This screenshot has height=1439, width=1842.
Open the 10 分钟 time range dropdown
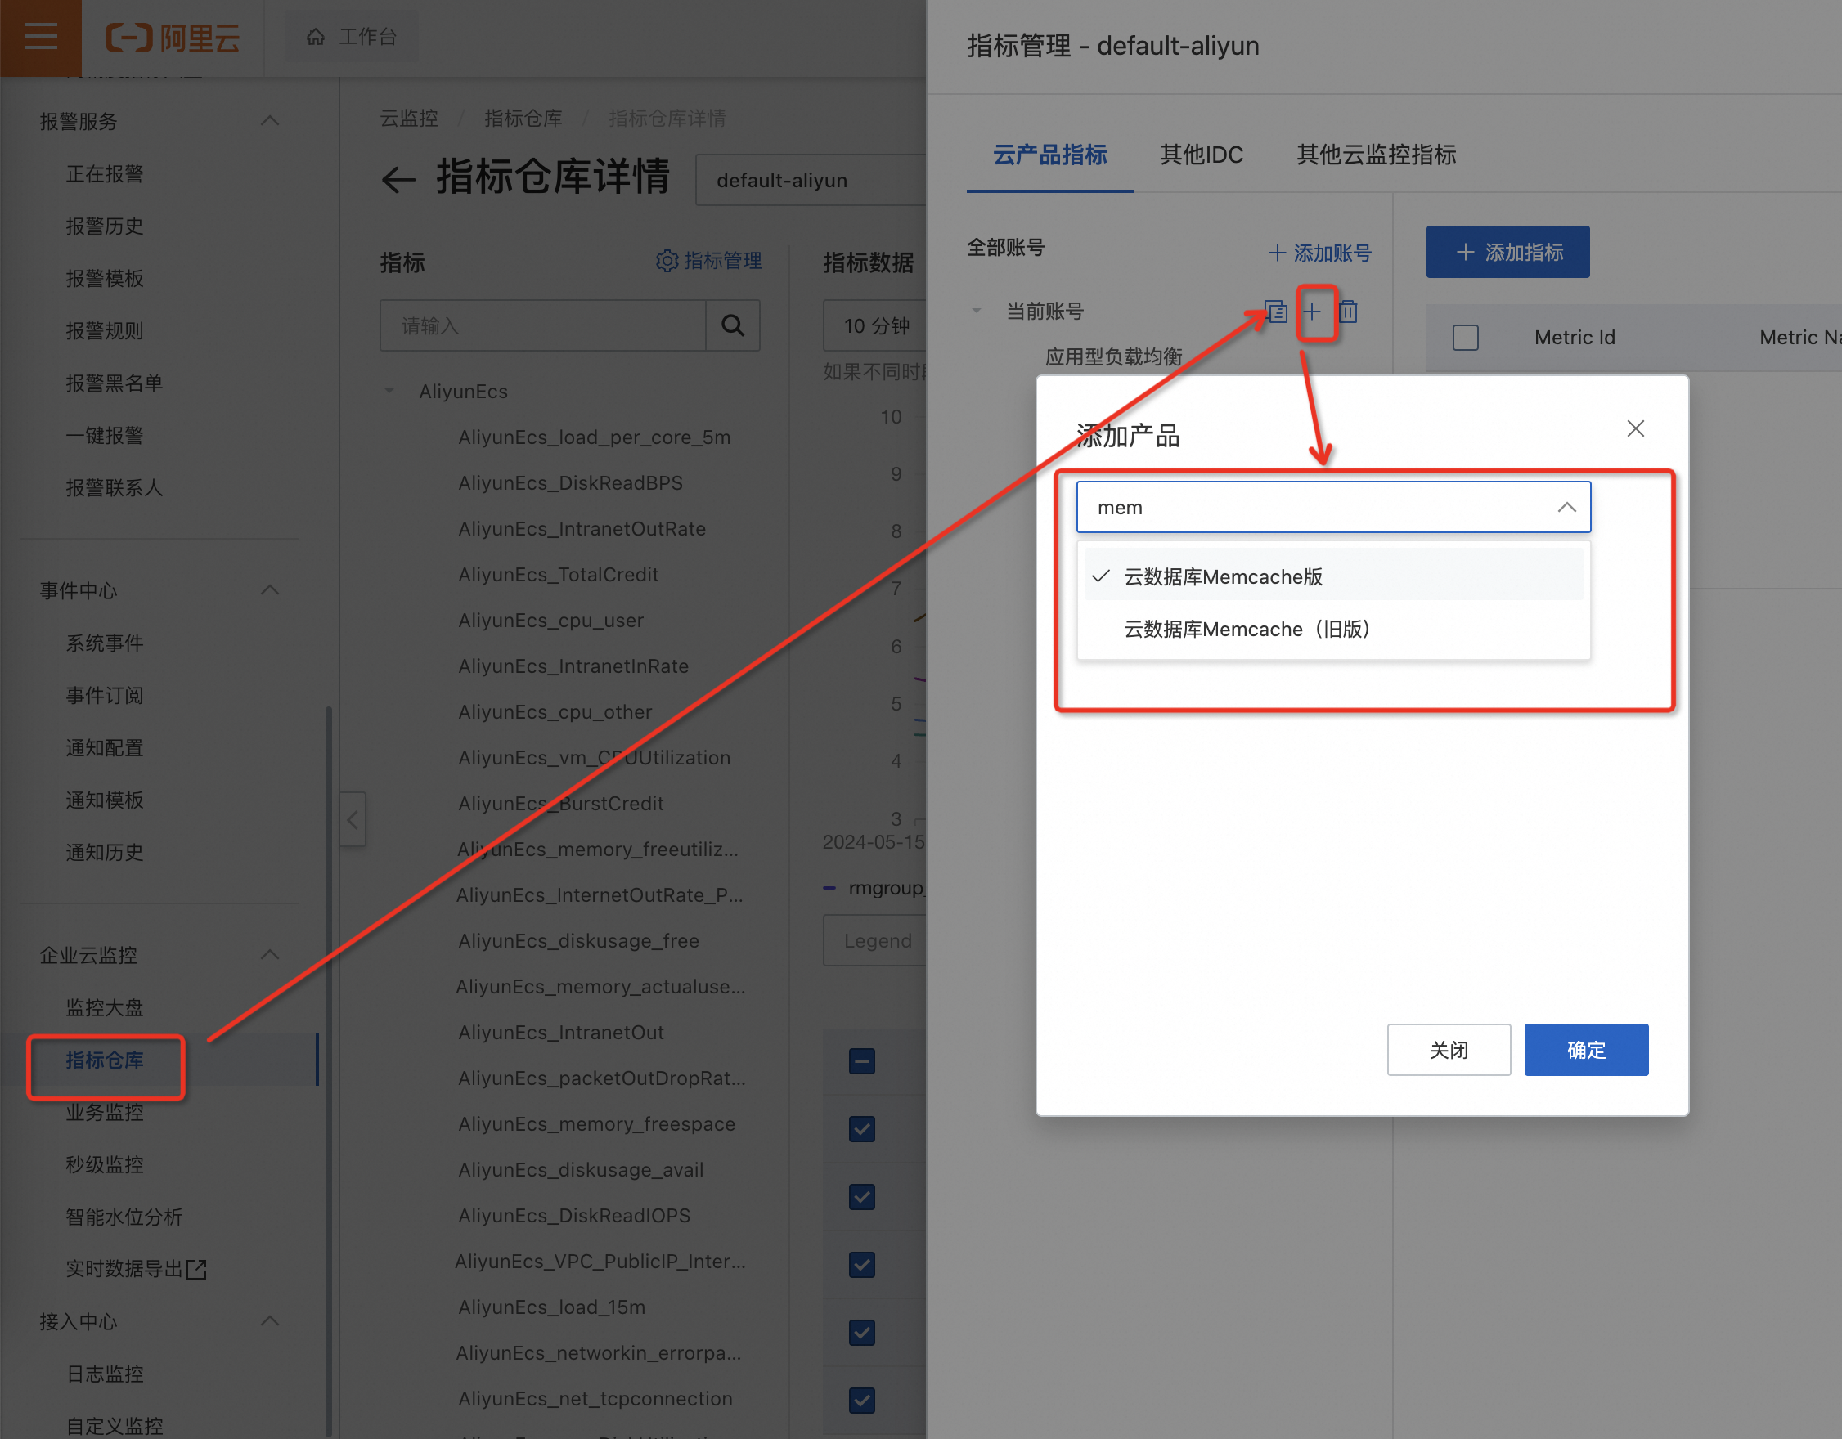click(x=874, y=325)
